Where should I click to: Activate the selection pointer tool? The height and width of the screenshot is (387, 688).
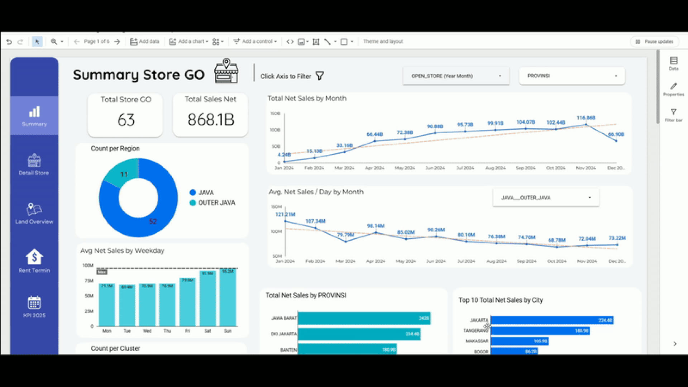click(37, 42)
